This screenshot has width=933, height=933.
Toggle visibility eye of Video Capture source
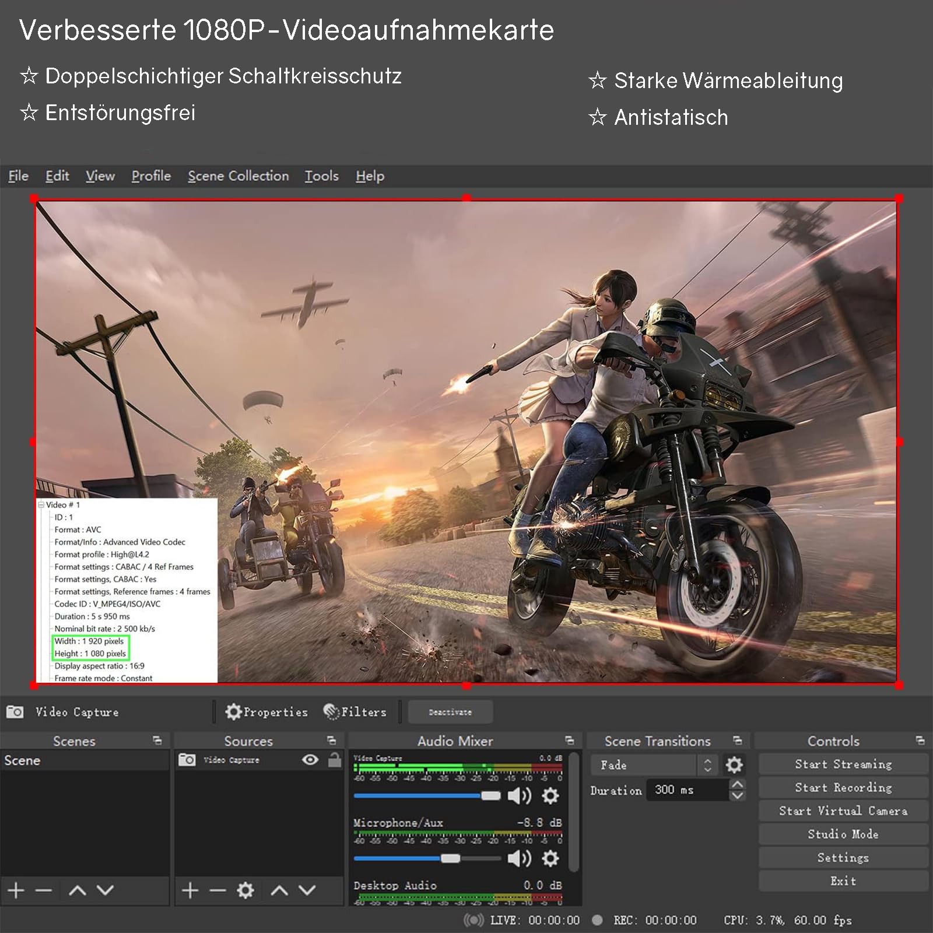(310, 759)
